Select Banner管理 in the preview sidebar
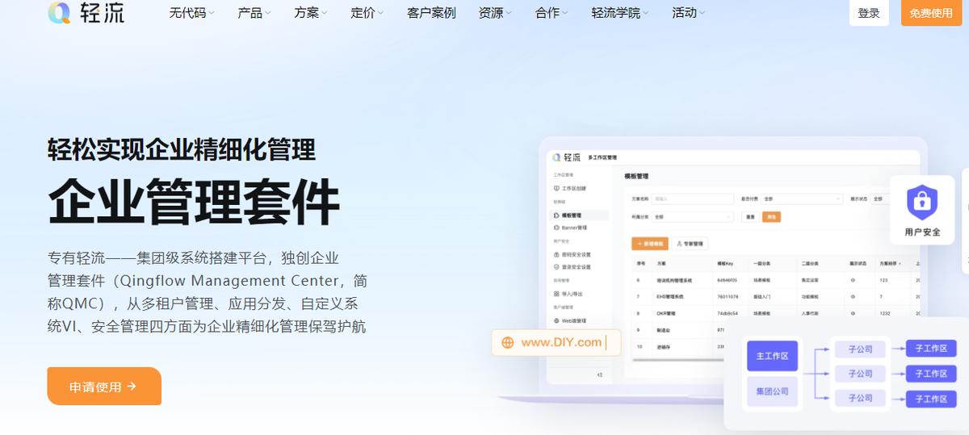 570,228
